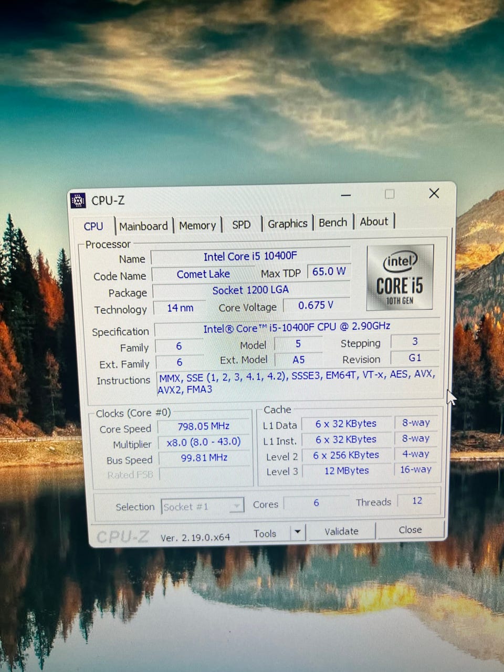
Task: Click the Multiplier value x8.0 (8.0 - 43.0)
Action: click(204, 442)
